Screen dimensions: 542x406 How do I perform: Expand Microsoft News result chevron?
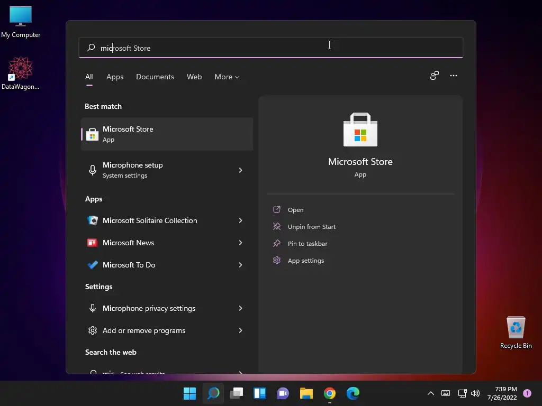click(241, 243)
